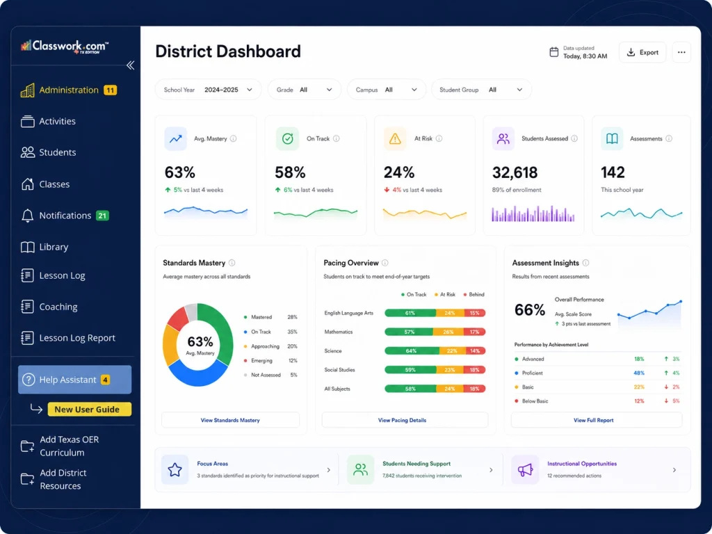Image resolution: width=712 pixels, height=534 pixels.
Task: Open Administration in the sidebar
Action: pos(69,90)
